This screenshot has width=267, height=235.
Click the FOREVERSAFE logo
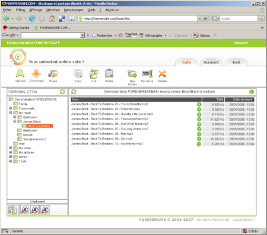pos(18,57)
